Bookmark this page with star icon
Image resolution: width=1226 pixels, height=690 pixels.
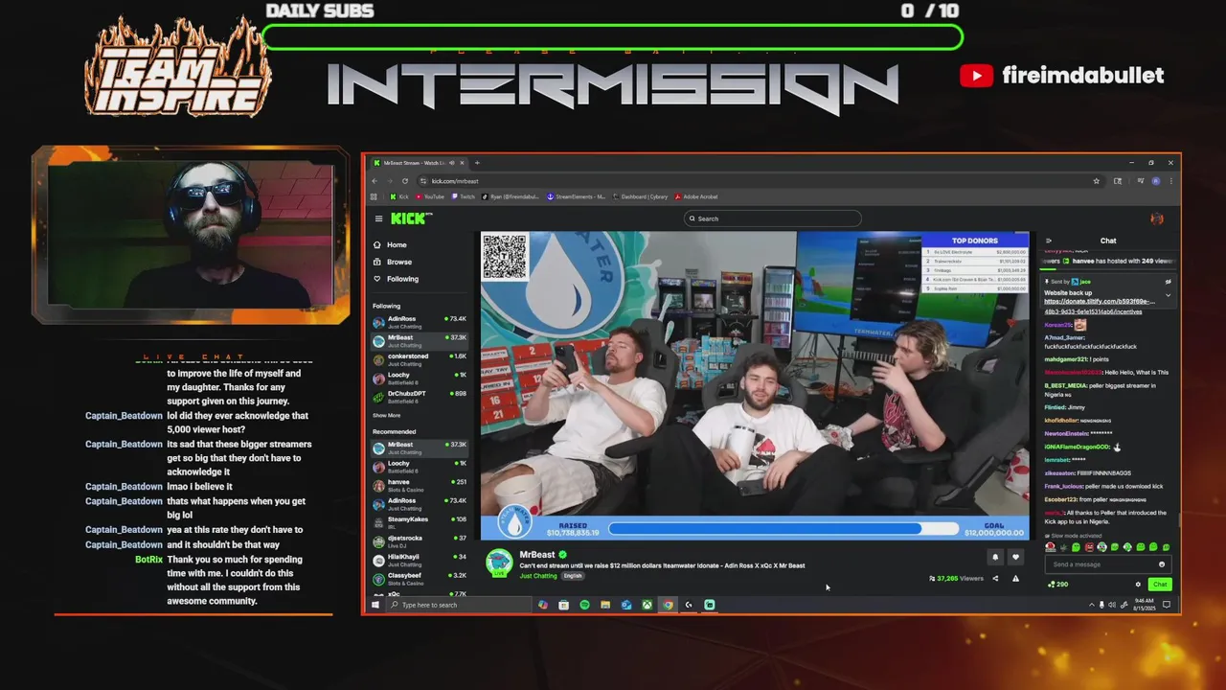pos(1096,181)
